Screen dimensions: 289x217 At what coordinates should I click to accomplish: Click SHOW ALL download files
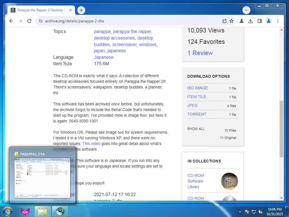coord(196,129)
